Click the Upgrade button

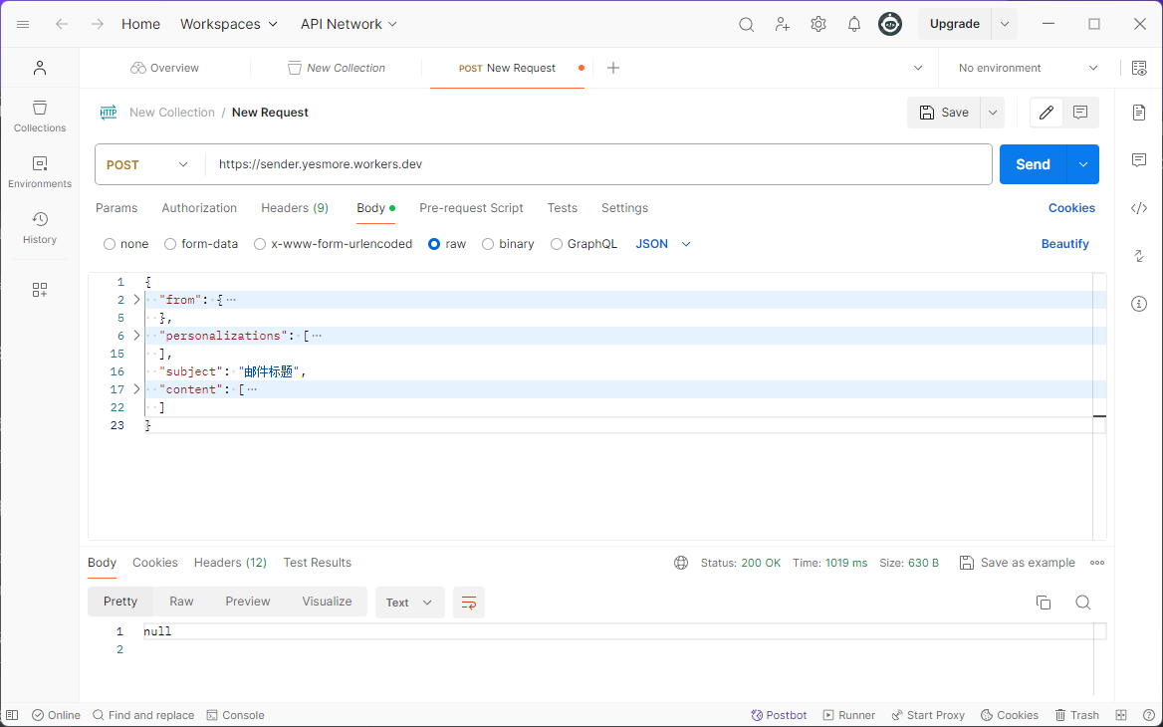click(955, 25)
